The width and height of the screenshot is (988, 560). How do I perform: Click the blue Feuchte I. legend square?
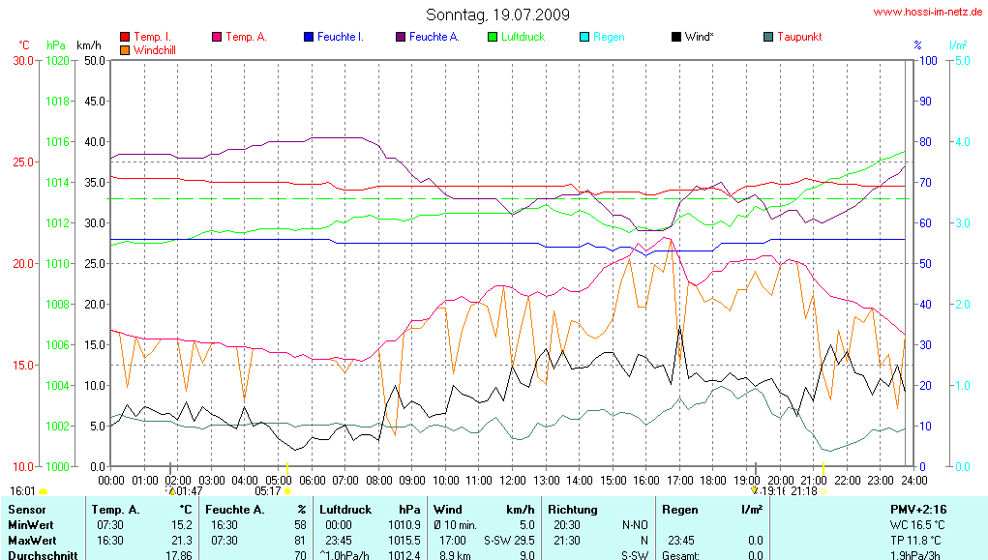point(309,37)
